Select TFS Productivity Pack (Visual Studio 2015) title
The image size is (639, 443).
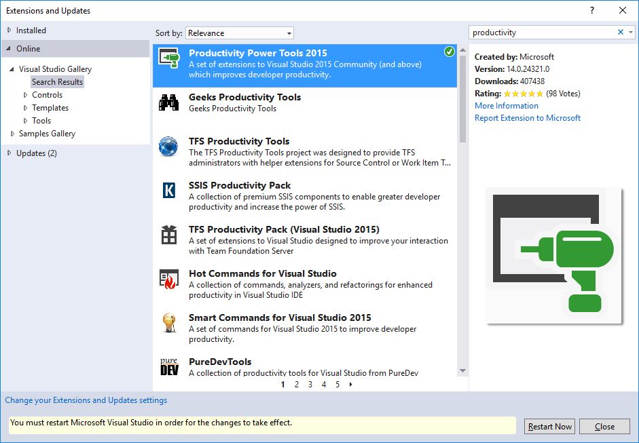284,229
